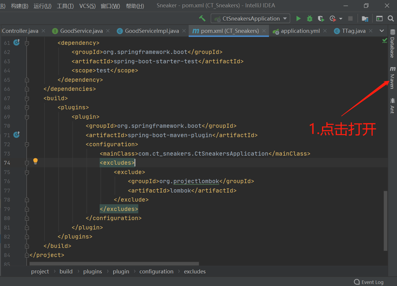
Task: Show the hidden editor tabs chevron
Action: (381, 31)
